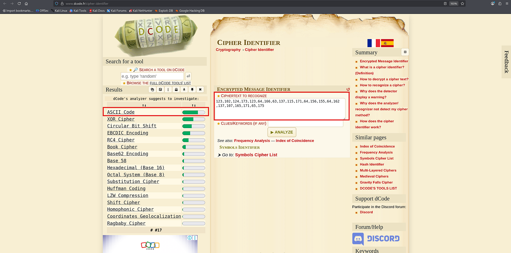
Task: Click ASCII Code score bar
Action: pyautogui.click(x=193, y=112)
